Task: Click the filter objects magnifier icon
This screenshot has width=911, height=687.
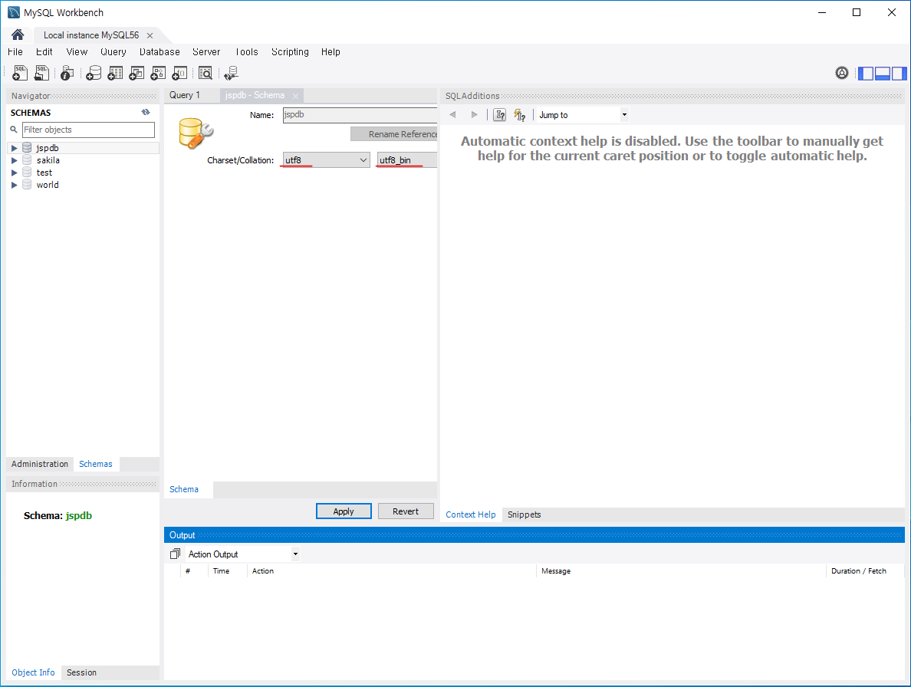Action: click(14, 130)
